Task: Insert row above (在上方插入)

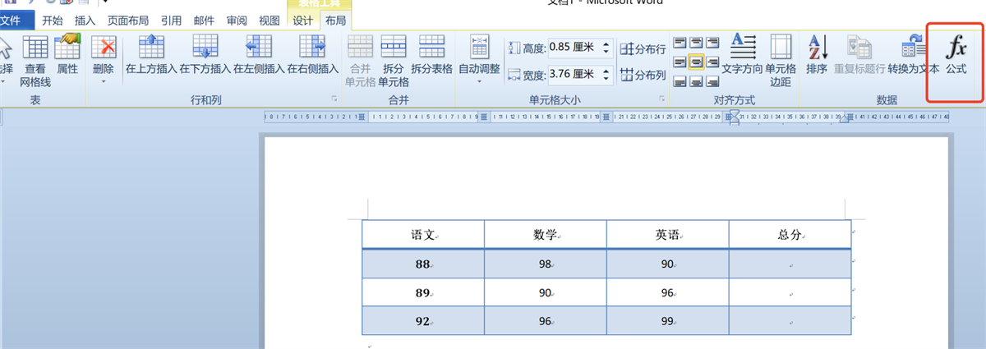Action: (151, 54)
